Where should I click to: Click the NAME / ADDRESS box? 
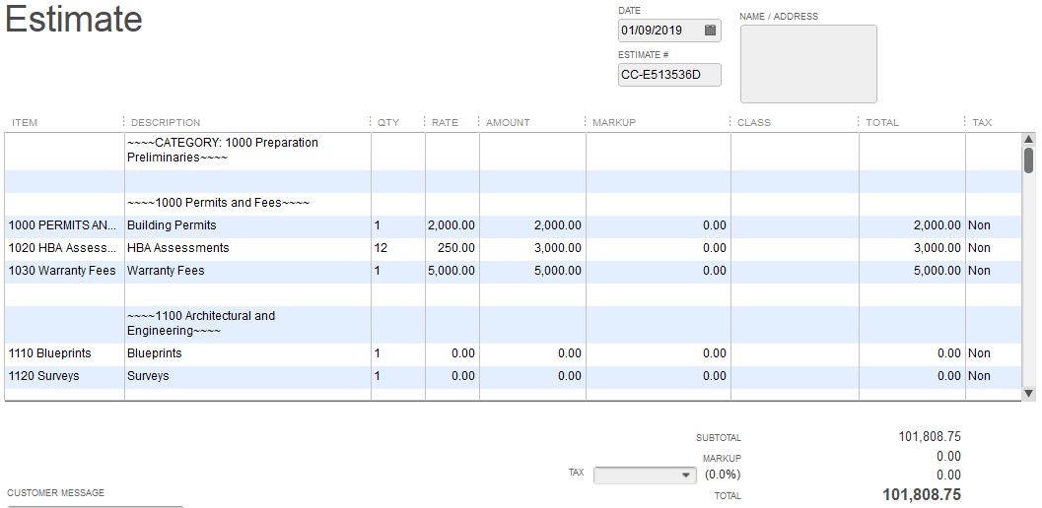(x=808, y=64)
